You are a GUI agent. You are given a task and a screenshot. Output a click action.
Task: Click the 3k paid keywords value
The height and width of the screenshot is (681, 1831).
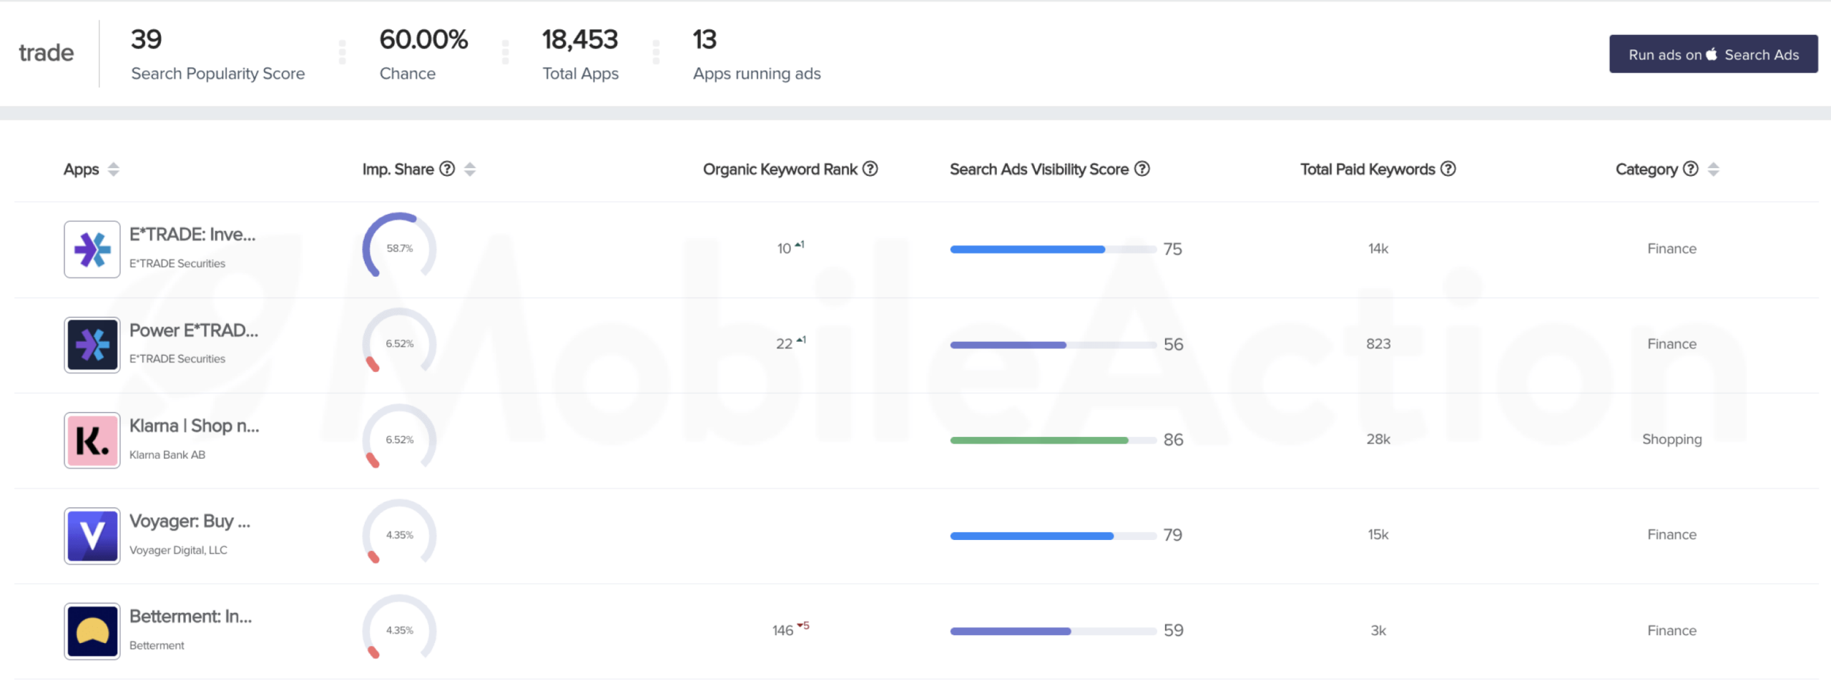click(x=1378, y=630)
